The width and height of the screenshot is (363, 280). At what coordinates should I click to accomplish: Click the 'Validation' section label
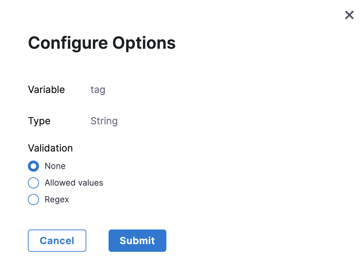(50, 148)
